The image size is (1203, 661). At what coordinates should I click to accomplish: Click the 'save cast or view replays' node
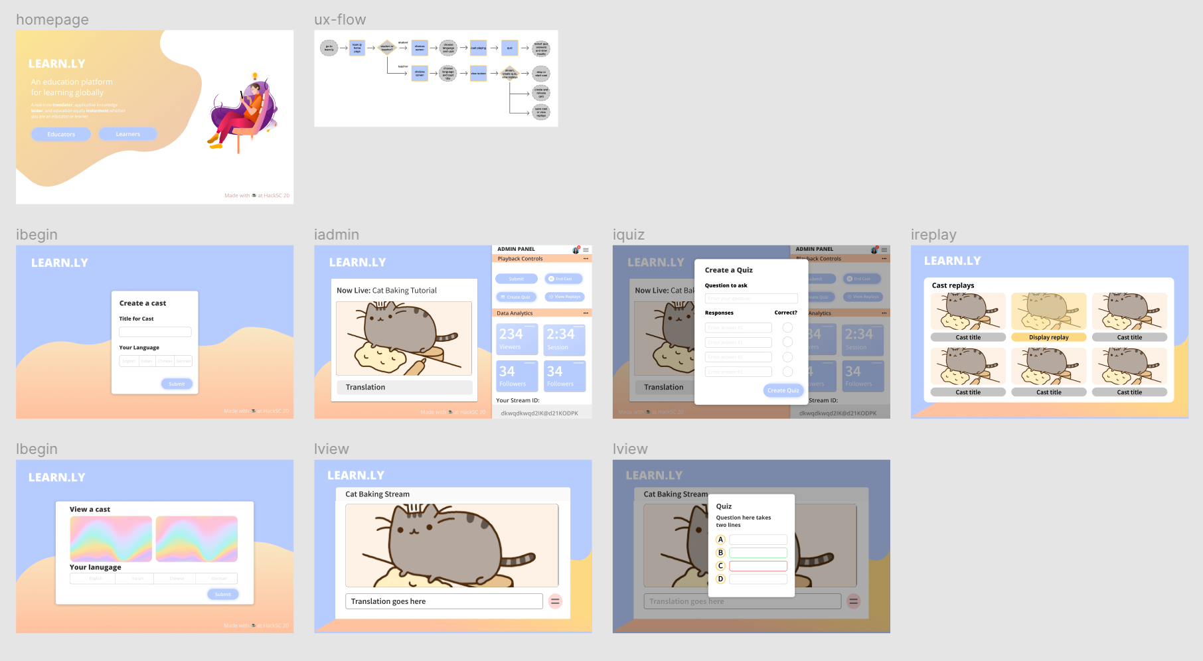click(541, 111)
